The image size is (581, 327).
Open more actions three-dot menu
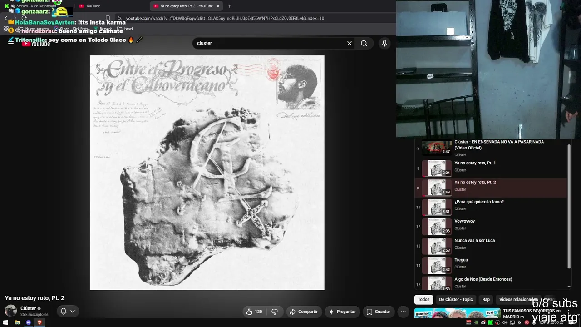point(403,312)
